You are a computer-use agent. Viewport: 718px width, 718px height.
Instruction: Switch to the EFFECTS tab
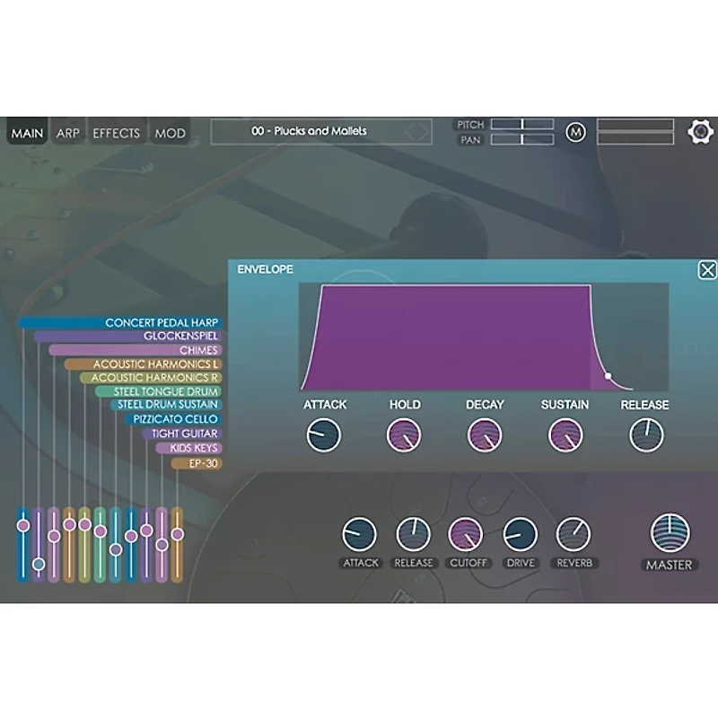click(x=117, y=133)
